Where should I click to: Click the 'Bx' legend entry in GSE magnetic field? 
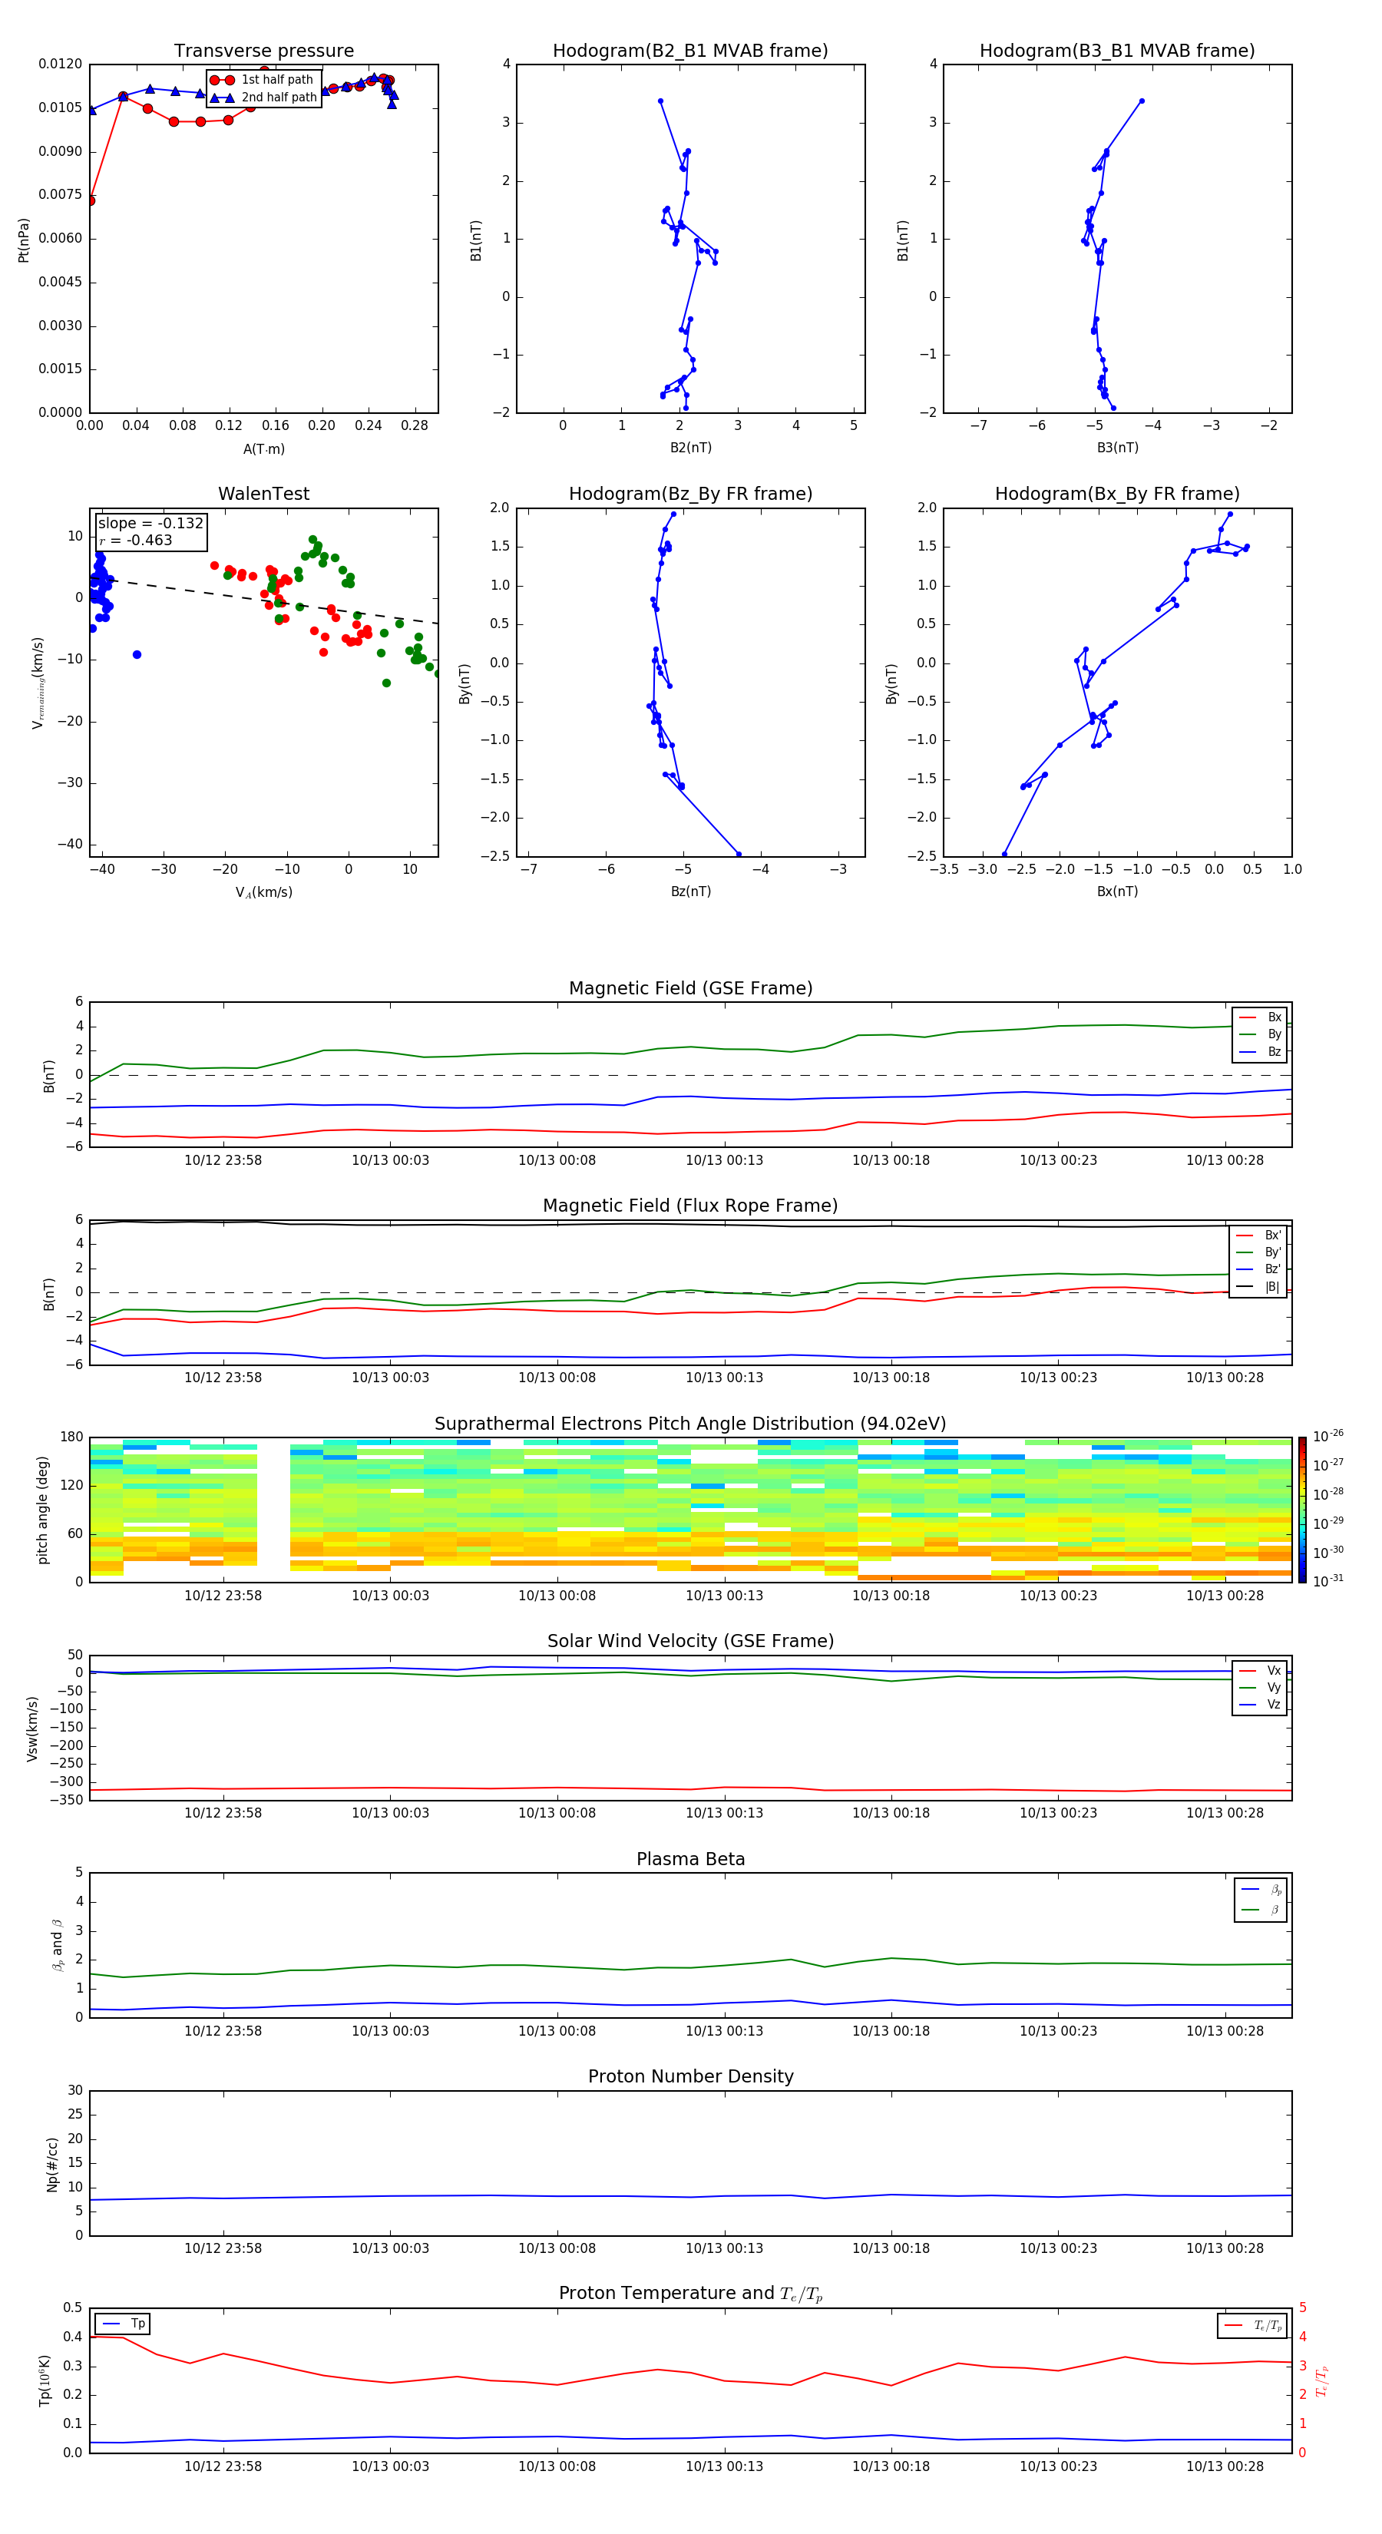click(1260, 1017)
